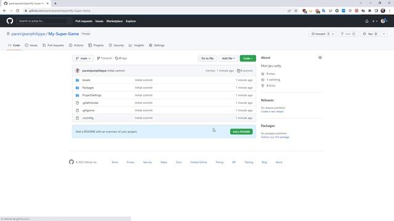Click Issues in the top navigation

[99, 21]
